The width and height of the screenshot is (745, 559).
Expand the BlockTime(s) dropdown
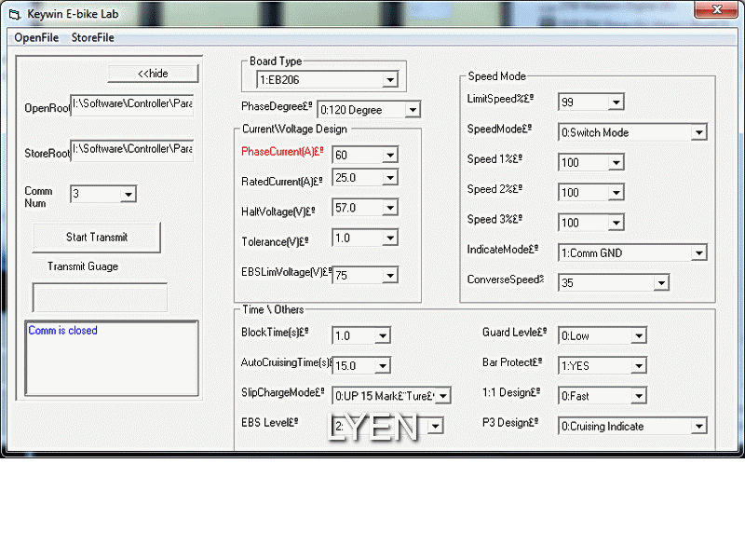click(383, 336)
